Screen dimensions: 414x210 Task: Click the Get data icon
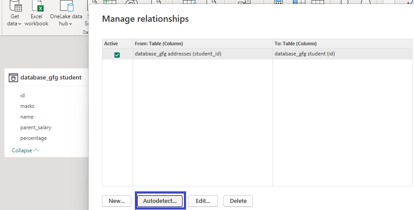16,6
